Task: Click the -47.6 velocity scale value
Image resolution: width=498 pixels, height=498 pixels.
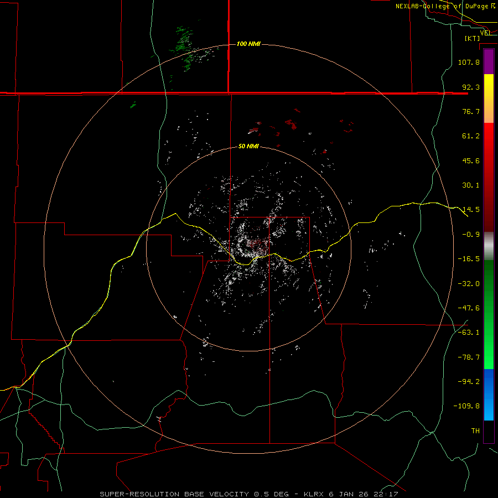Action: click(x=469, y=308)
